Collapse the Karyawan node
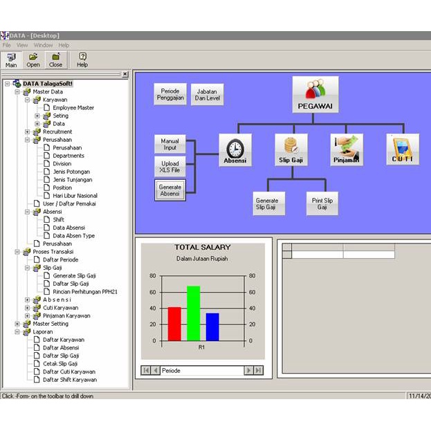431x431 pixels. 27,100
